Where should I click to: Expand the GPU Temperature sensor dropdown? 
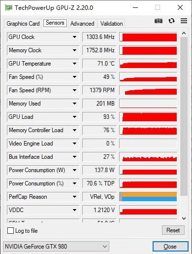(74, 64)
